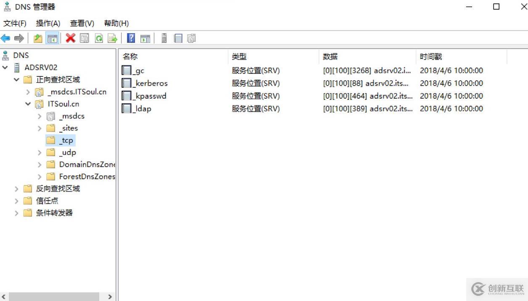The image size is (528, 301).
Task: Toggle the show/hide console tree icon
Action: [52, 39]
